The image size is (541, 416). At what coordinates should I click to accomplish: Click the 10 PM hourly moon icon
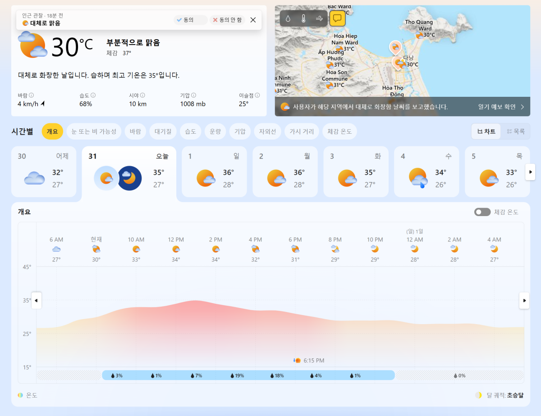click(375, 249)
